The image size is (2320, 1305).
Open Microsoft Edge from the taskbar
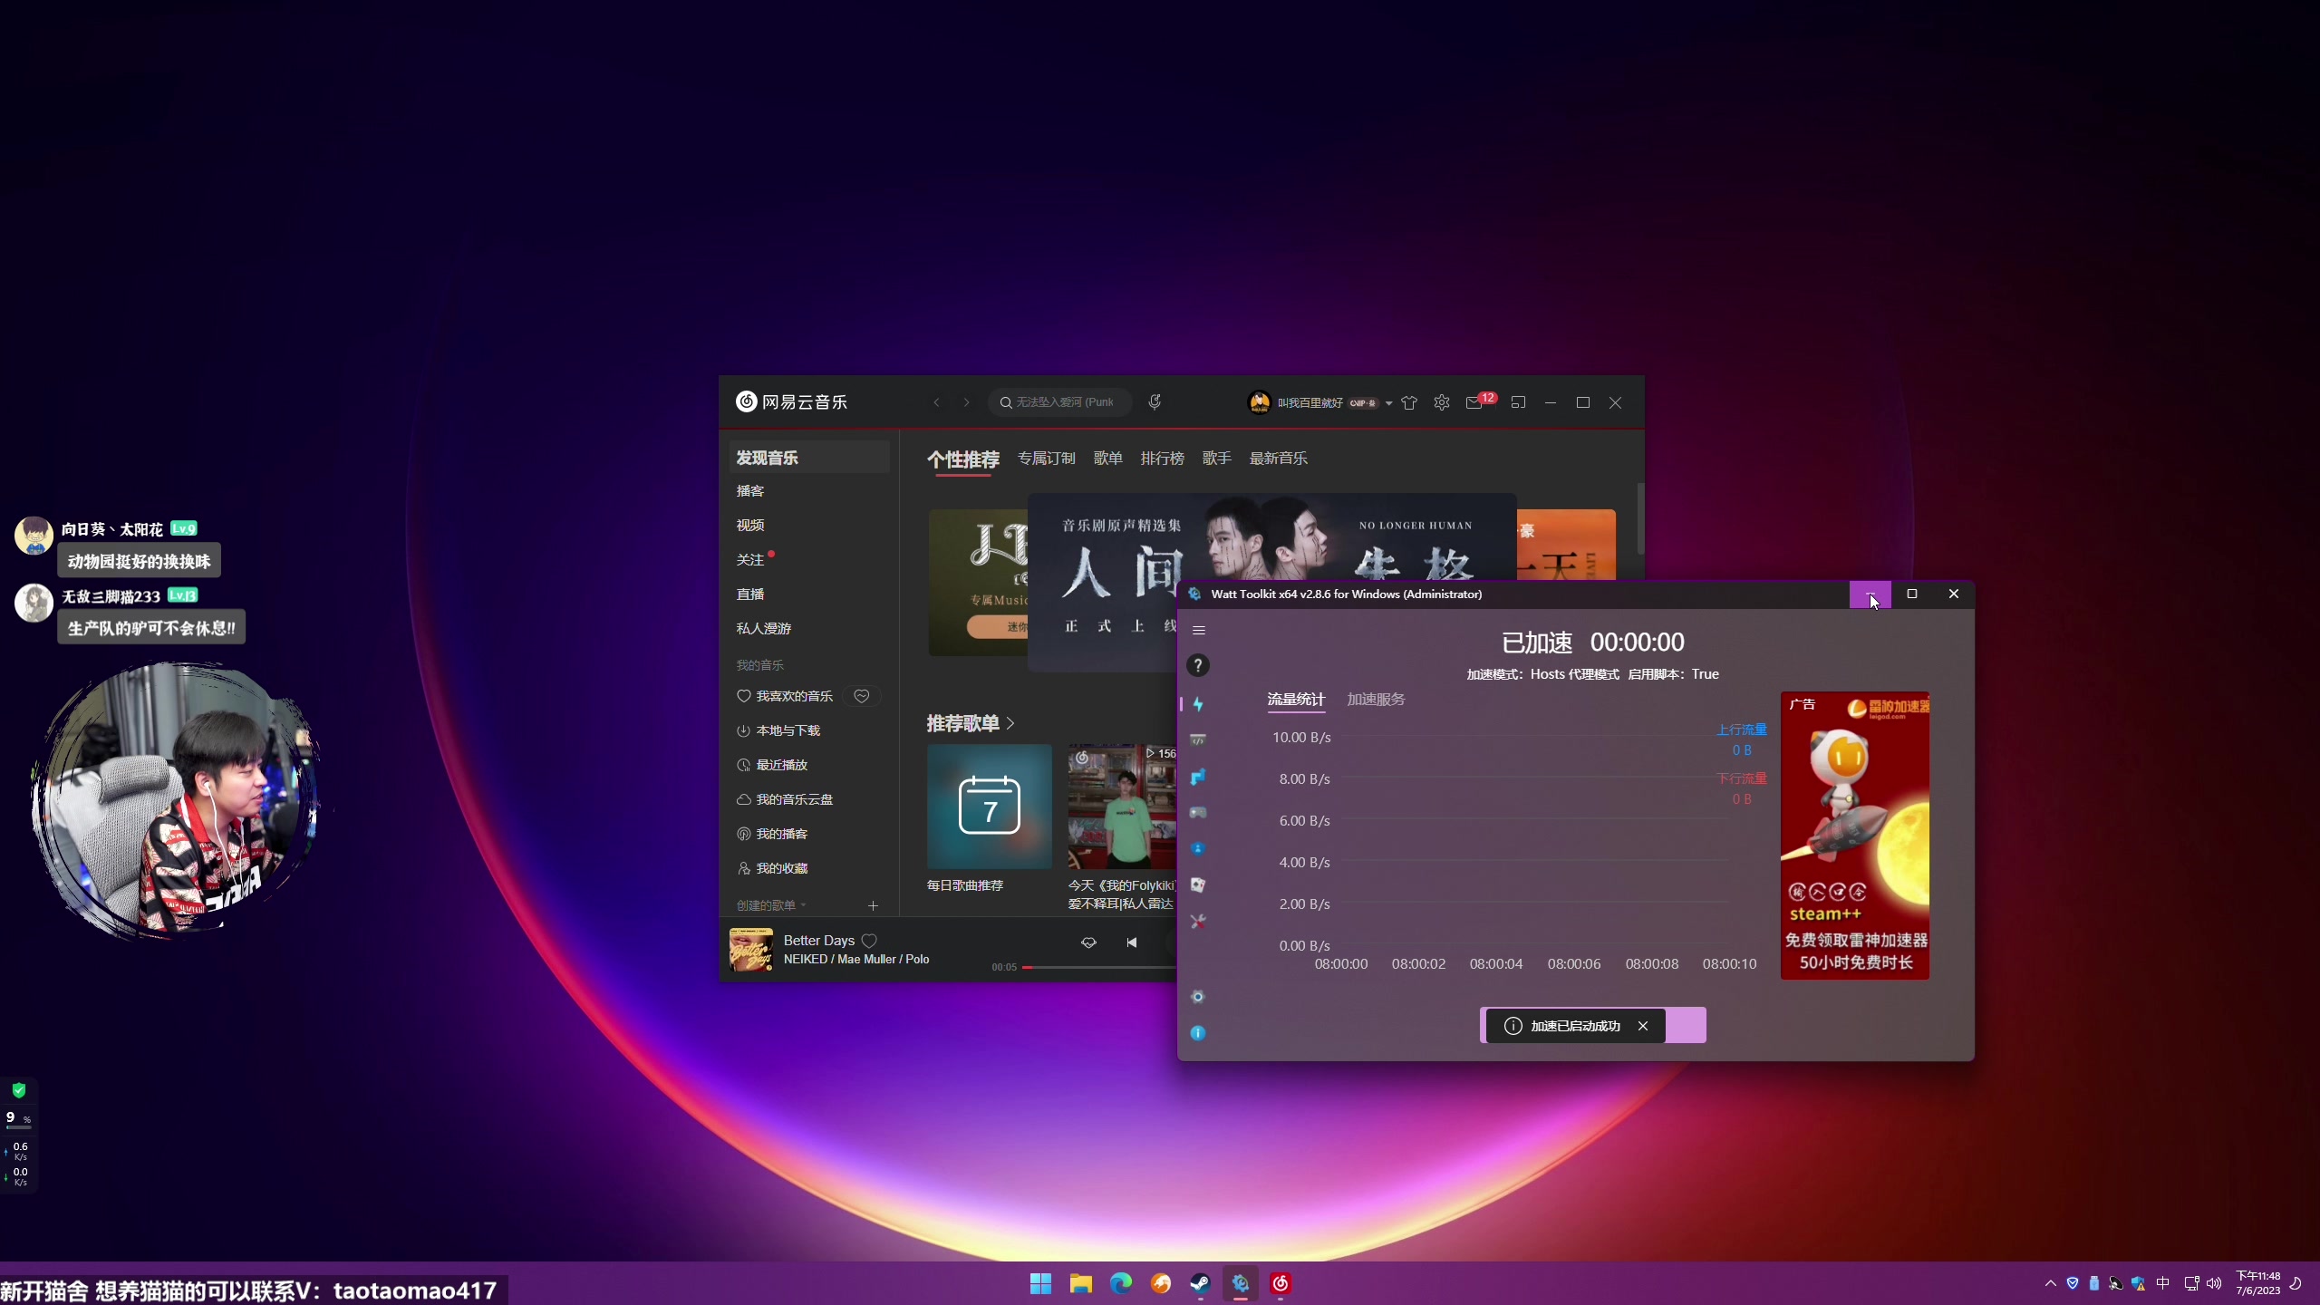pyautogui.click(x=1121, y=1283)
